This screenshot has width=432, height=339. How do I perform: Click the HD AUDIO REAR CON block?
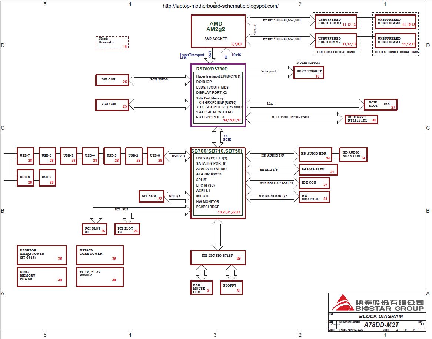pos(353,155)
